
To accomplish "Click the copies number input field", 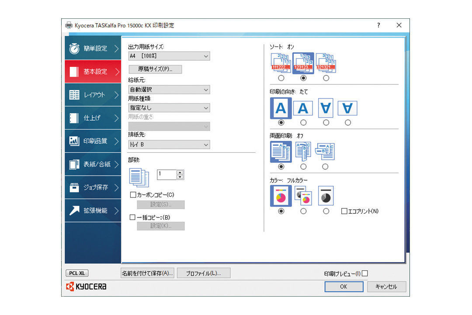I will point(167,175).
